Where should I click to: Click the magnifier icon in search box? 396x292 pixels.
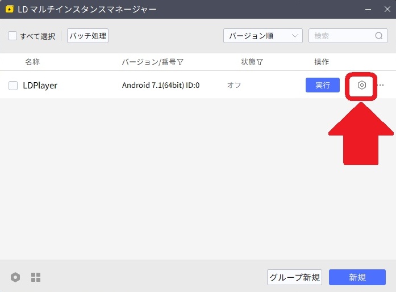[379, 36]
